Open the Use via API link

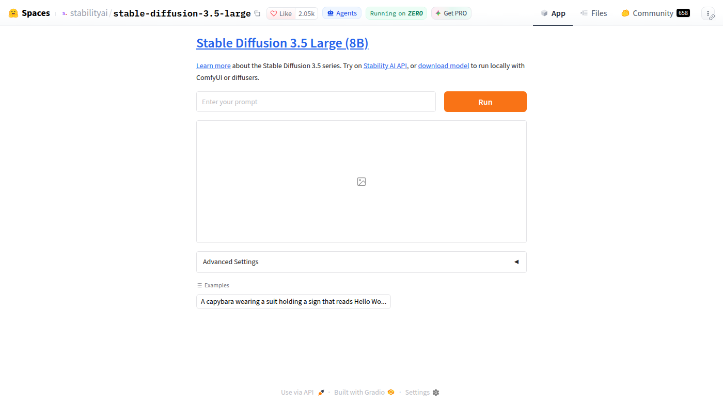pyautogui.click(x=303, y=392)
